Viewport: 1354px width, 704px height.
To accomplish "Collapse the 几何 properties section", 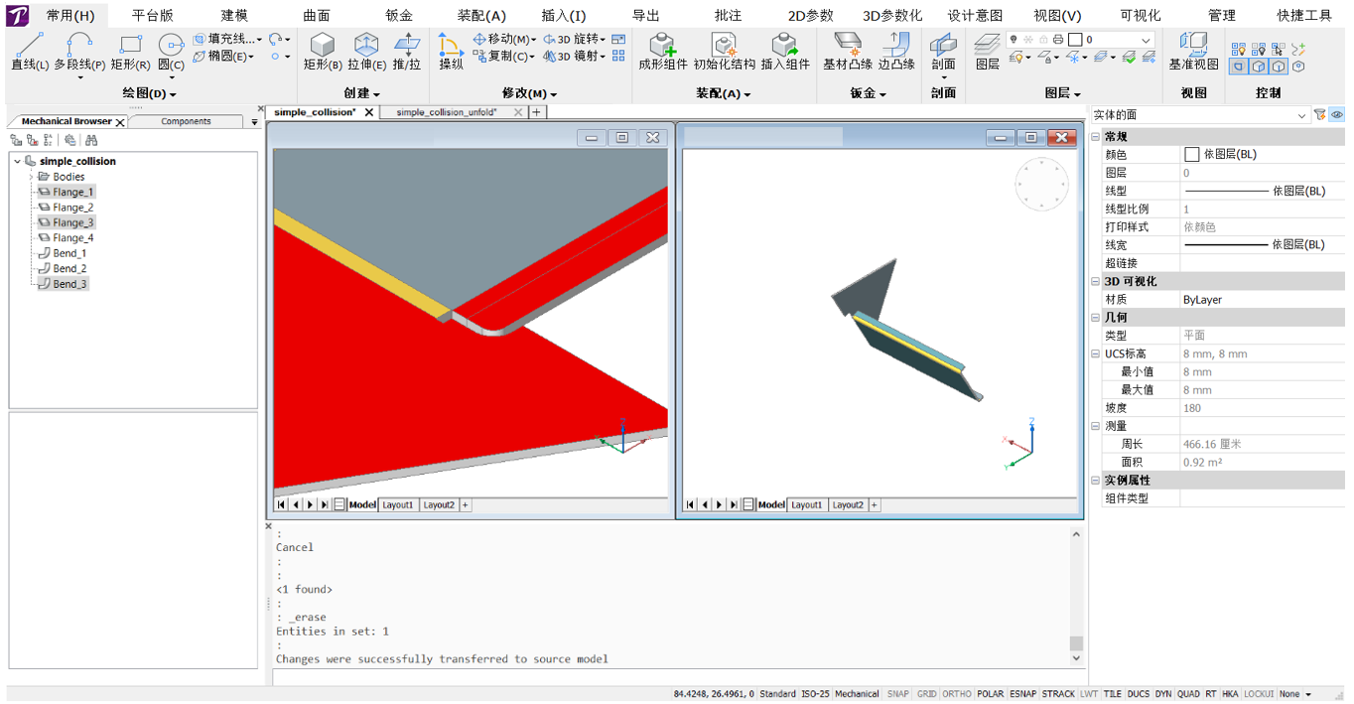I will (1096, 317).
